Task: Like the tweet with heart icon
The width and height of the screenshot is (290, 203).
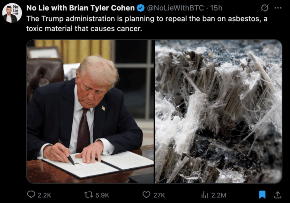Action: 146,195
